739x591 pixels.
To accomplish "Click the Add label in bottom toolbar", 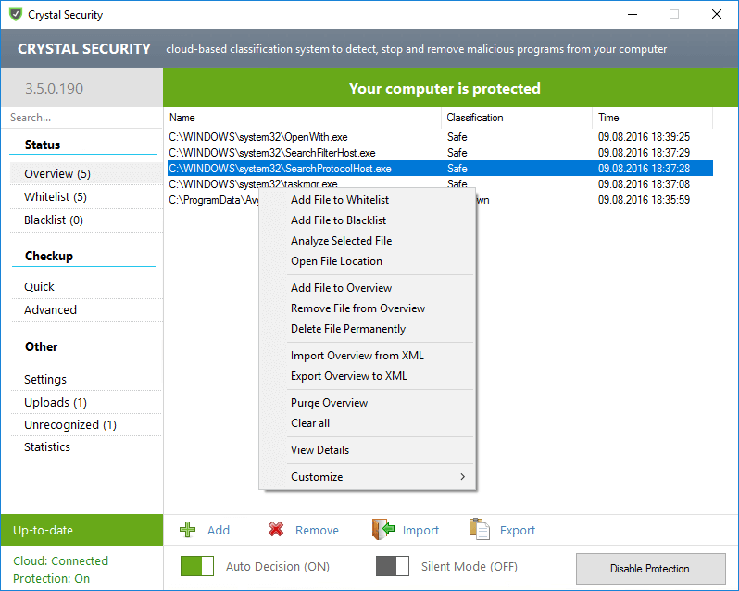I will pyautogui.click(x=219, y=530).
